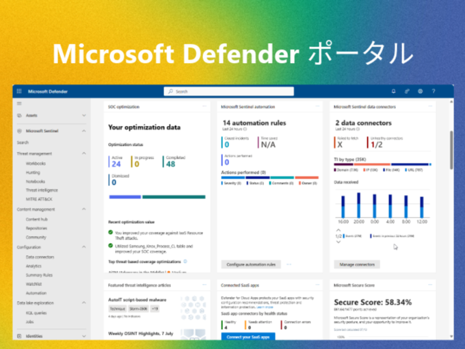Open AutoIT script-based malware article
Viewport: 465px width, 349px height.
137,300
